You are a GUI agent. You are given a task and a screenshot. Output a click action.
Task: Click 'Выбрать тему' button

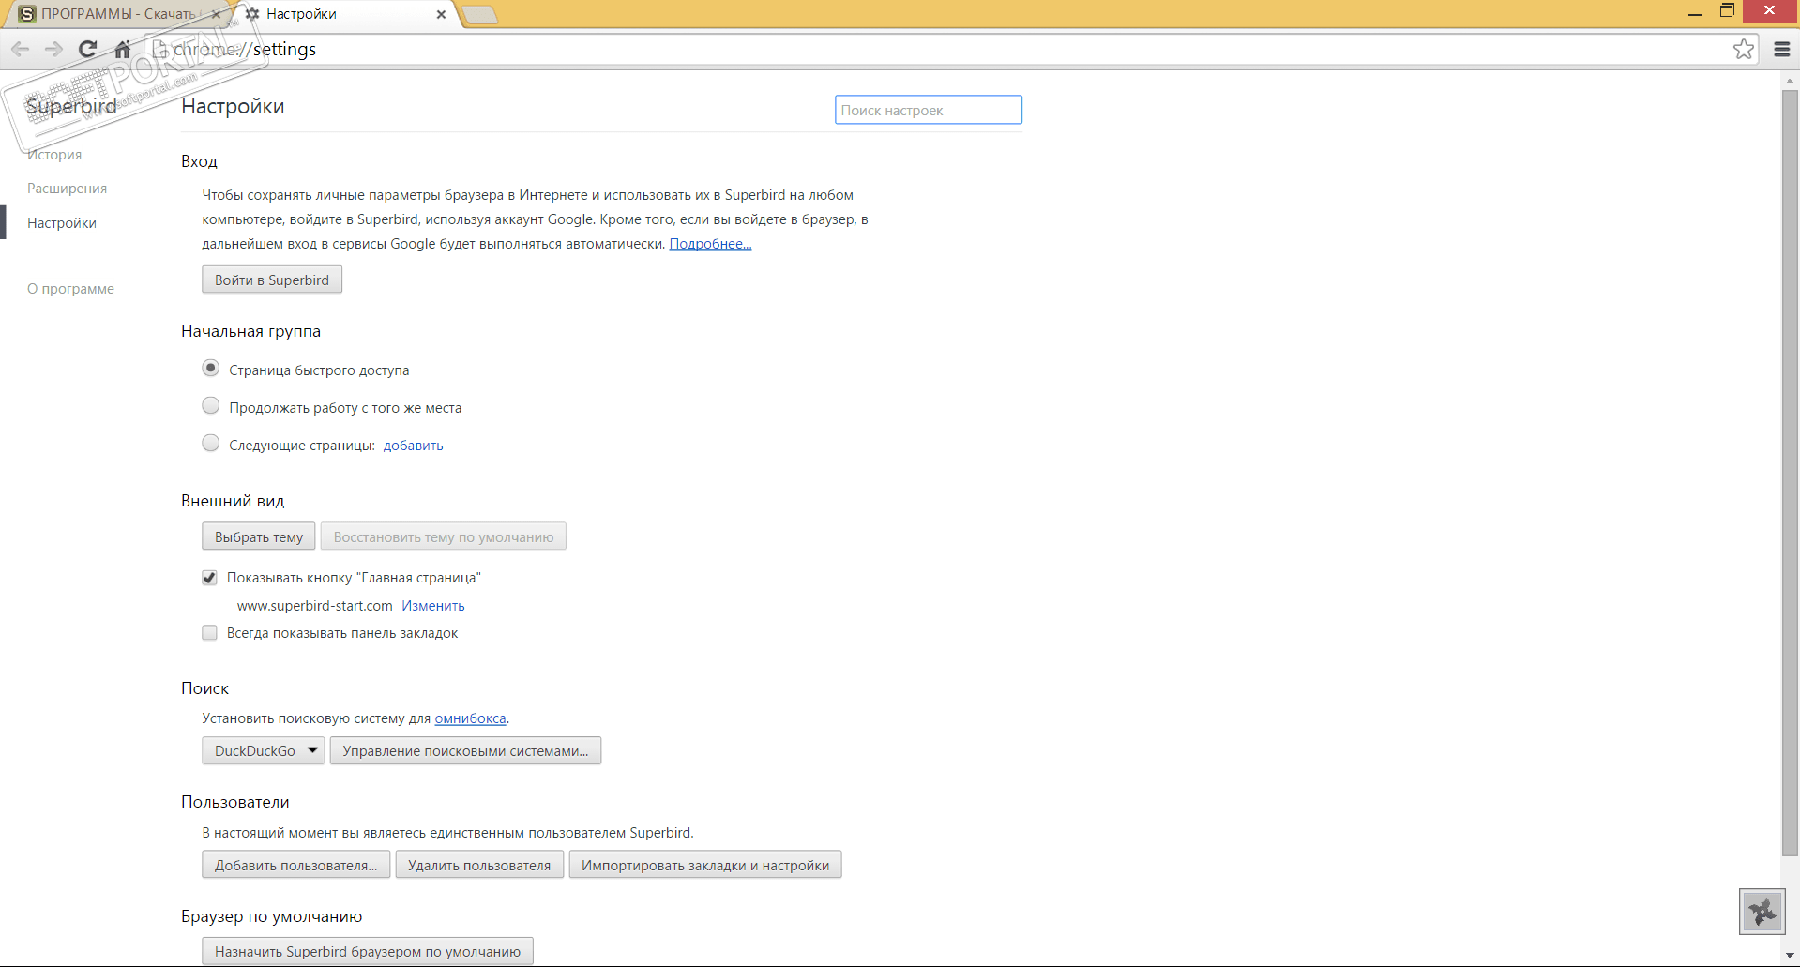[259, 536]
